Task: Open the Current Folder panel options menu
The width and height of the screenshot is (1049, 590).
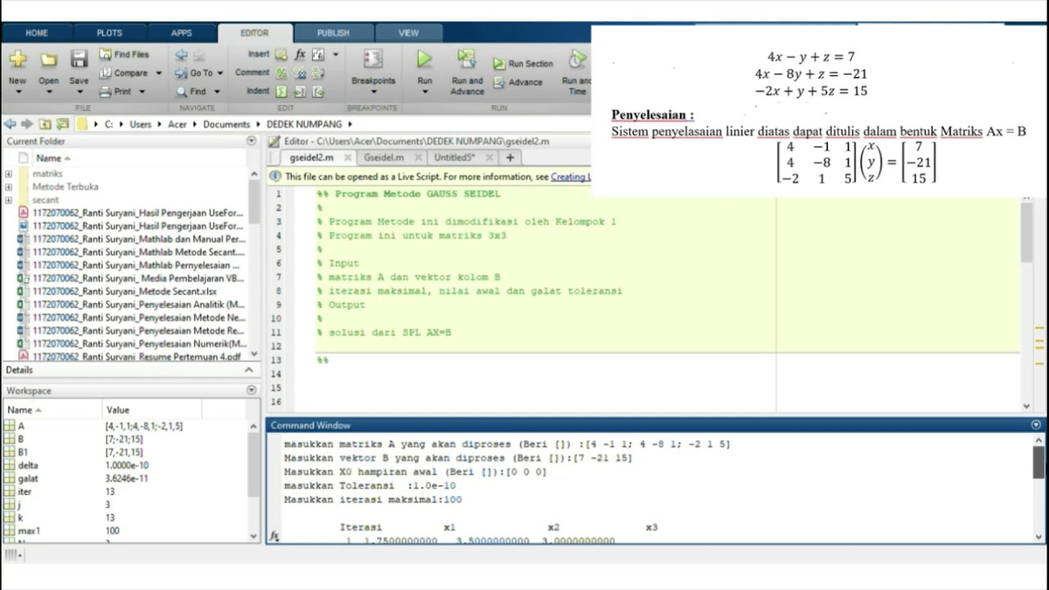Action: click(x=253, y=141)
